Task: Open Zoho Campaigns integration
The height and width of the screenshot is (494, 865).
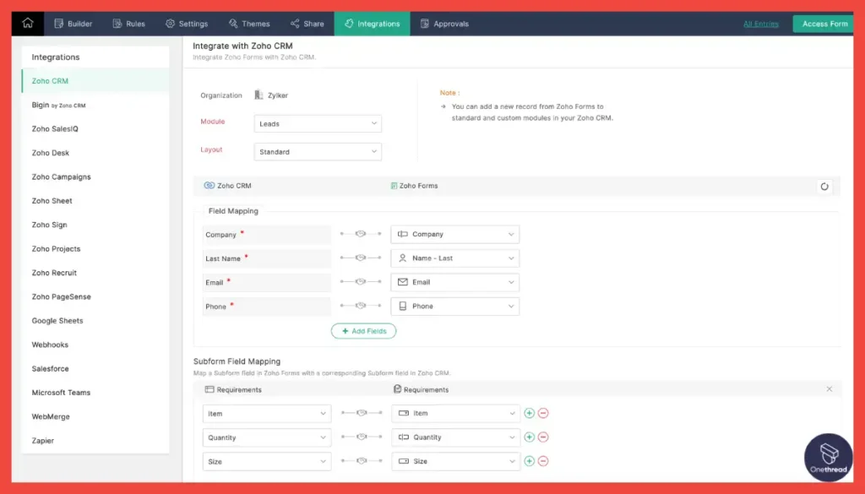Action: click(x=95, y=176)
